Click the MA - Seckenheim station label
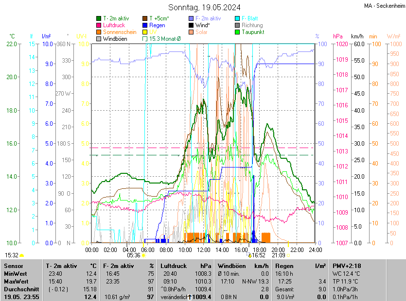This screenshot has width=406, height=301. click(383, 6)
